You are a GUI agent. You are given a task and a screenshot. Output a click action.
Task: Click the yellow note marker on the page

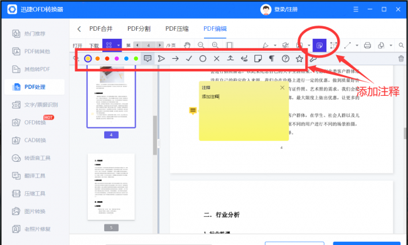coord(193,111)
